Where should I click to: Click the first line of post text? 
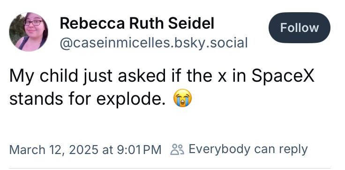pos(162,76)
